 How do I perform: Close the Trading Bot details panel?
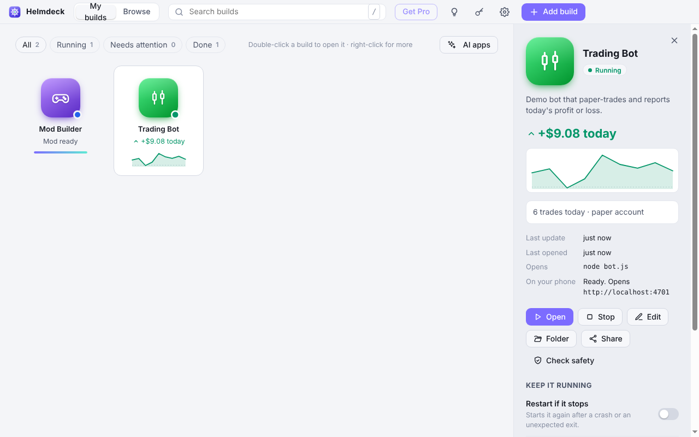pyautogui.click(x=674, y=40)
